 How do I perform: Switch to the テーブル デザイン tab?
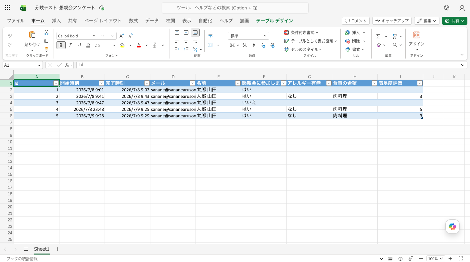click(x=274, y=21)
